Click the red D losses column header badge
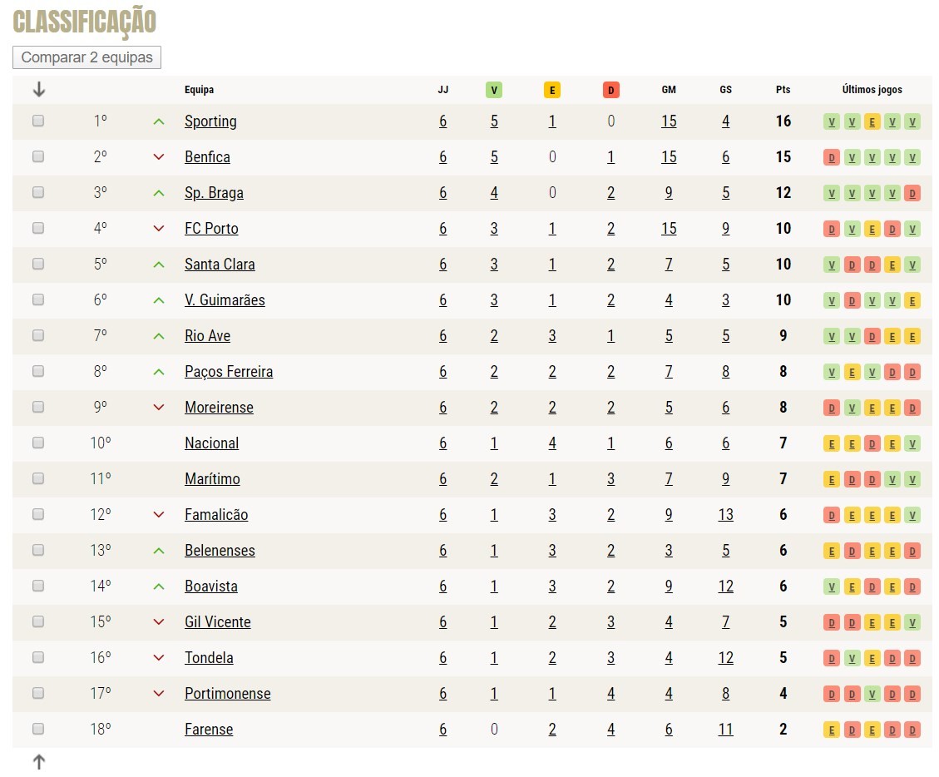The width and height of the screenshot is (939, 777). coord(611,90)
